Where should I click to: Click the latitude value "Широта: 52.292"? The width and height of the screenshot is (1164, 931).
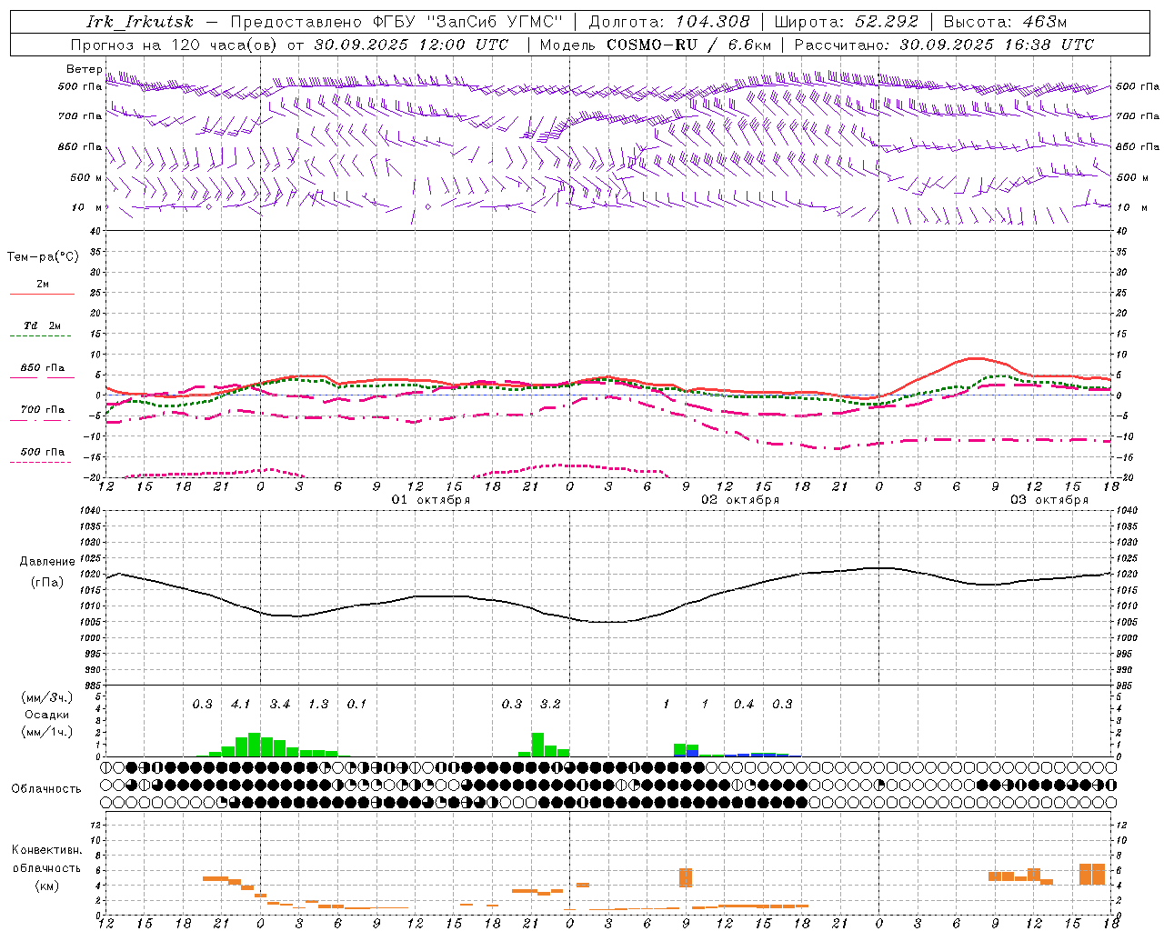pos(847,22)
